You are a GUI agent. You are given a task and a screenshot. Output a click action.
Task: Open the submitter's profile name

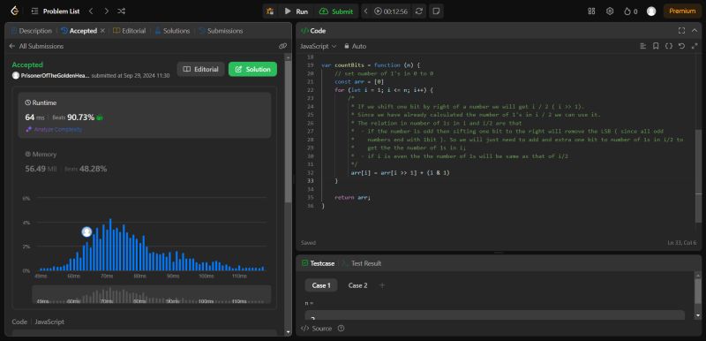55,76
